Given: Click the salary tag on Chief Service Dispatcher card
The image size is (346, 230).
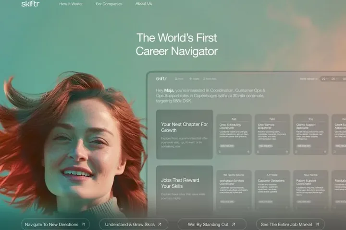Looking at the screenshot, I should tap(265, 146).
